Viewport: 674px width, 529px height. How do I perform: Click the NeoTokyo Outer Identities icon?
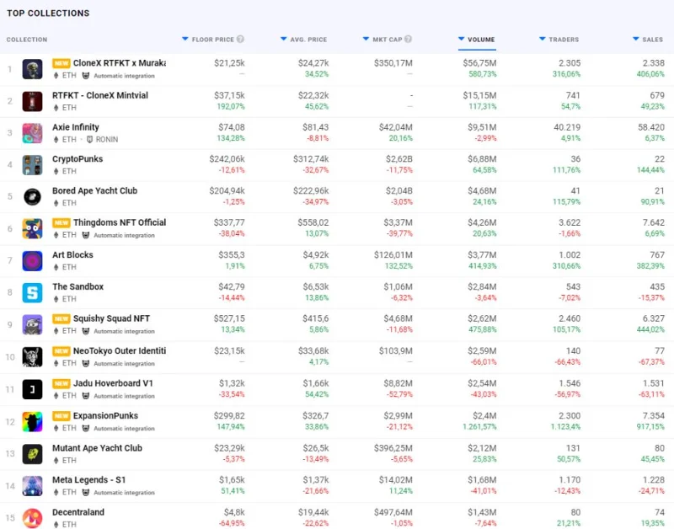point(32,357)
